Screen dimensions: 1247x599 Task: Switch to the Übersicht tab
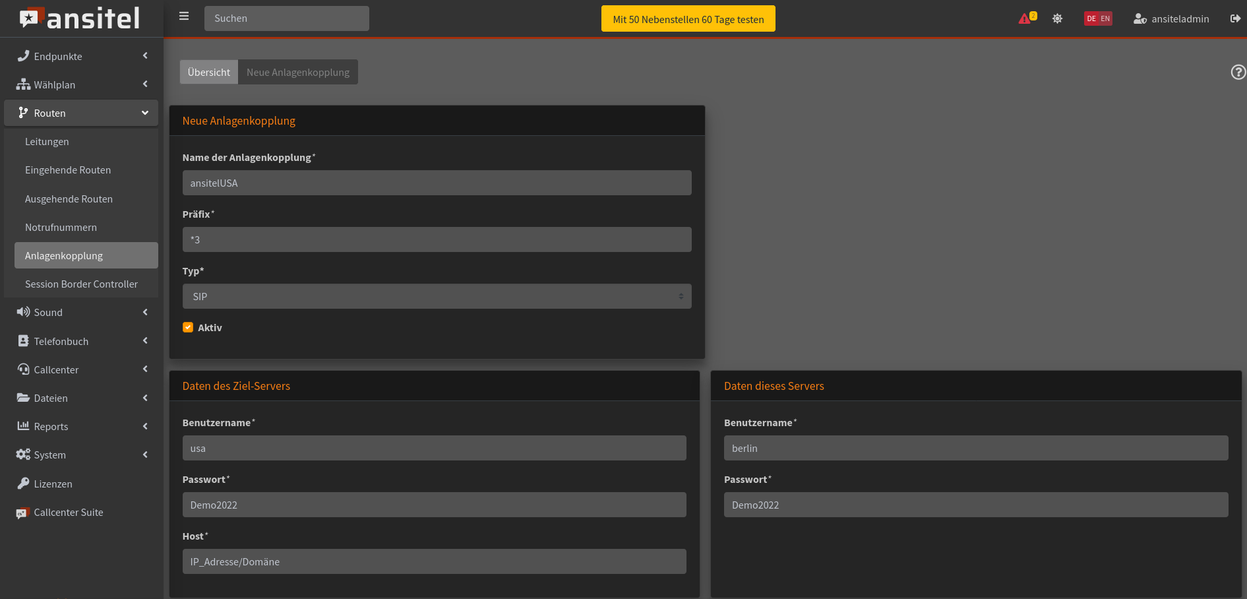coord(208,72)
